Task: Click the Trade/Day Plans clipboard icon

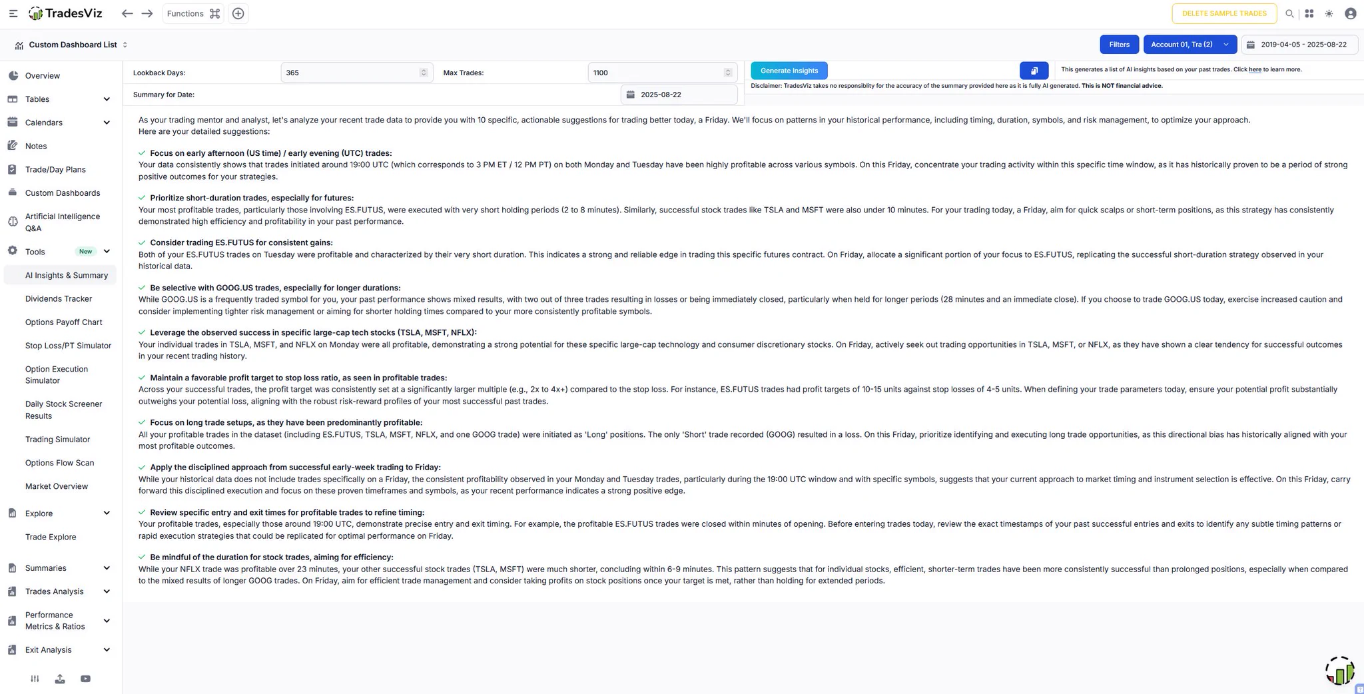Action: point(13,169)
